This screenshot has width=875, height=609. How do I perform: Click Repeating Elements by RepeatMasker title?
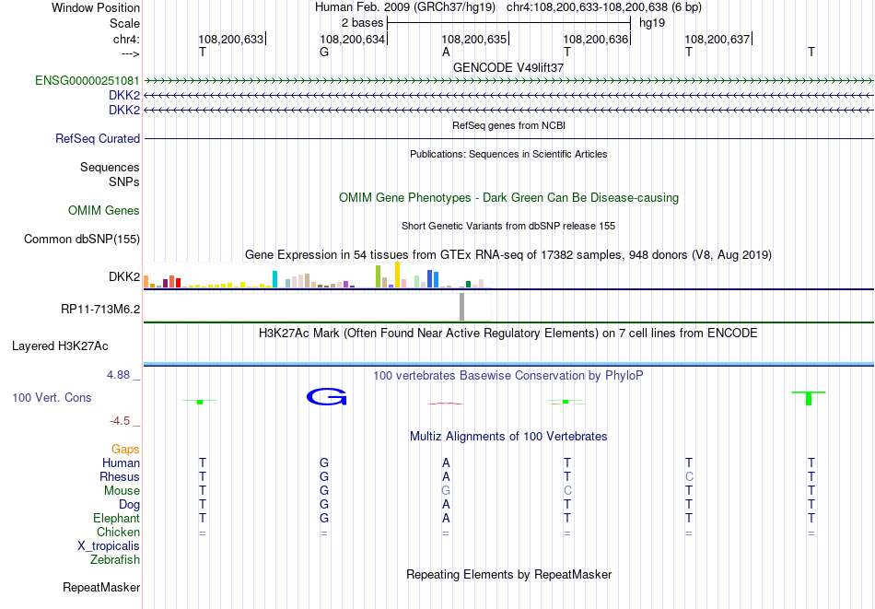508,574
